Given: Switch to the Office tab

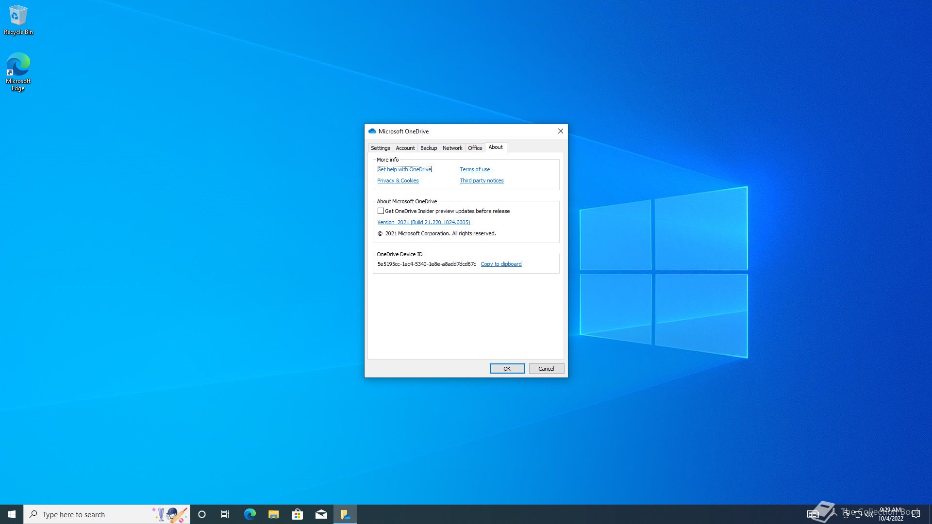Looking at the screenshot, I should point(475,148).
